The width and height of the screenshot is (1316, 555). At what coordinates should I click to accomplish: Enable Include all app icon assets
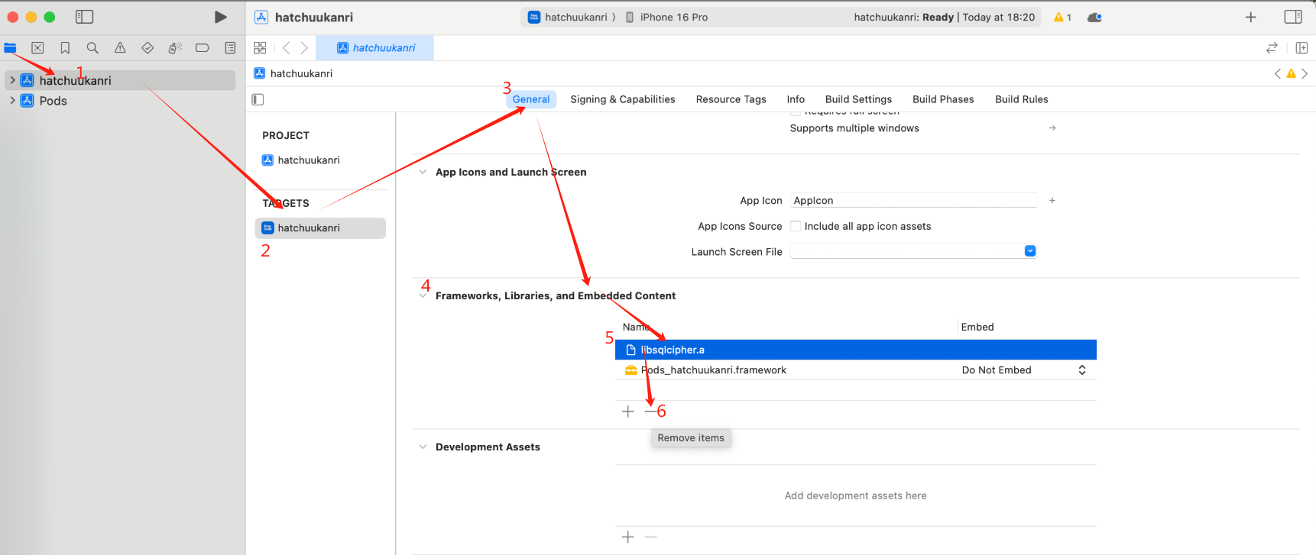pyautogui.click(x=796, y=226)
